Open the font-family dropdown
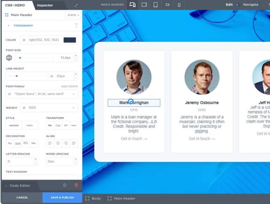The width and height of the screenshot is (270, 204). click(42, 94)
